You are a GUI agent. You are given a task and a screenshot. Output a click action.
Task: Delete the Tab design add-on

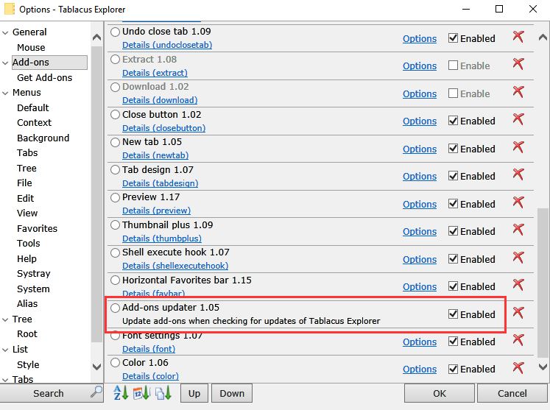518,174
